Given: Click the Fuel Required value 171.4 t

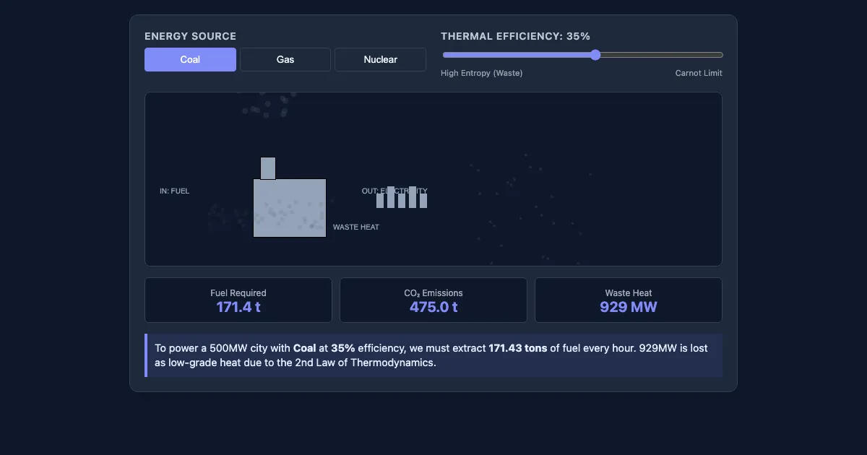Looking at the screenshot, I should click(x=238, y=307).
